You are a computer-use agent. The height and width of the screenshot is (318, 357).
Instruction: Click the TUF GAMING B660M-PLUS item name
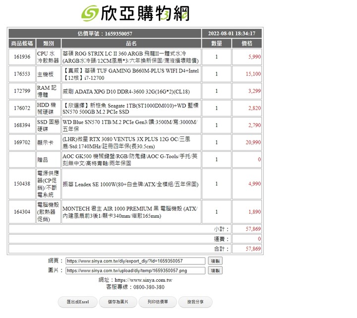(x=131, y=74)
